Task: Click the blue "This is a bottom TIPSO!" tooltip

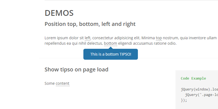Action: pyautogui.click(x=111, y=55)
